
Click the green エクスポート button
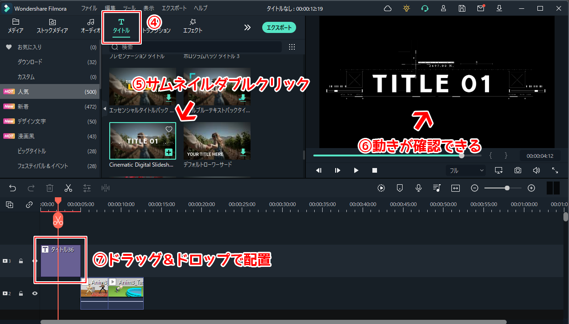[279, 27]
